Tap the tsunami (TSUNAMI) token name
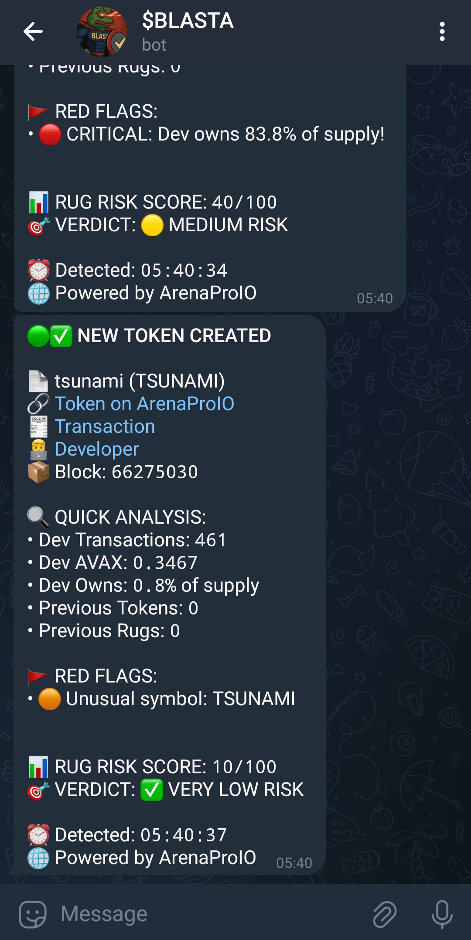The width and height of the screenshot is (471, 940). point(140,381)
